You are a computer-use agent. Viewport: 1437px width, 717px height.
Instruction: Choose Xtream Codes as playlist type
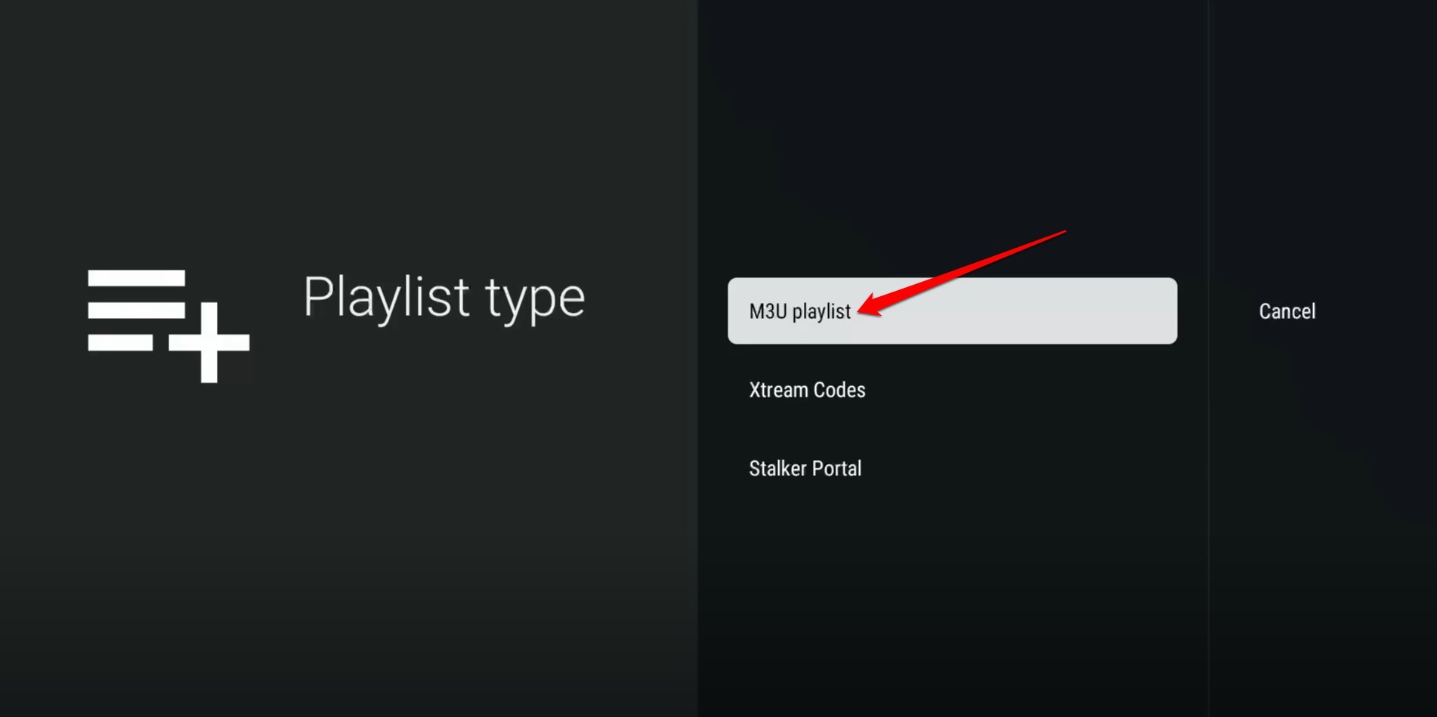(807, 390)
